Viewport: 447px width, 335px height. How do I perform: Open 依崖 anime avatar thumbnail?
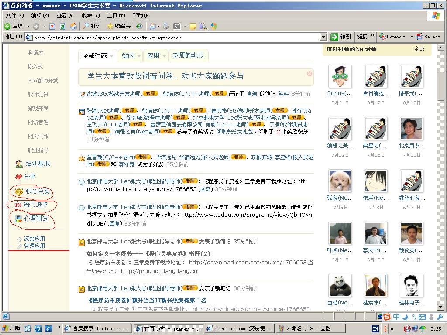click(376, 181)
